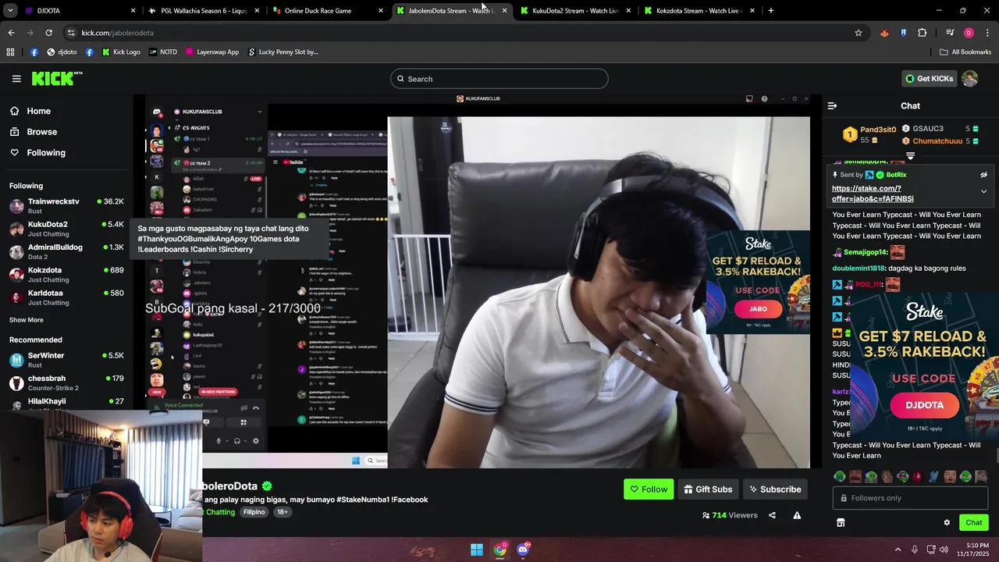The image size is (999, 562).
Task: Open the Kick hamburger sidebar menu
Action: pos(16,79)
